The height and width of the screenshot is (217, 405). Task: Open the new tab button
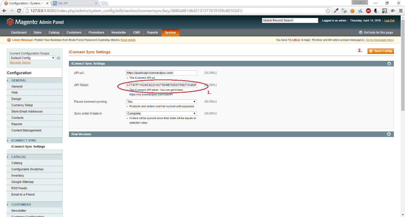(104, 3)
